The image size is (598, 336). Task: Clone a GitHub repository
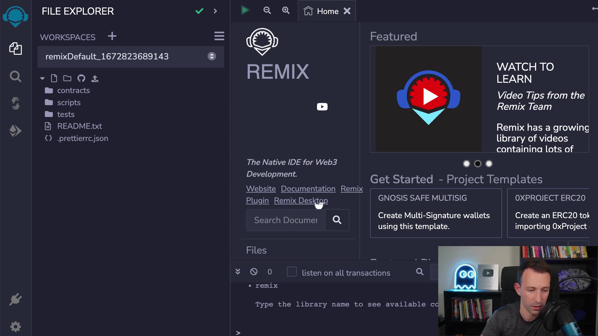(x=81, y=78)
